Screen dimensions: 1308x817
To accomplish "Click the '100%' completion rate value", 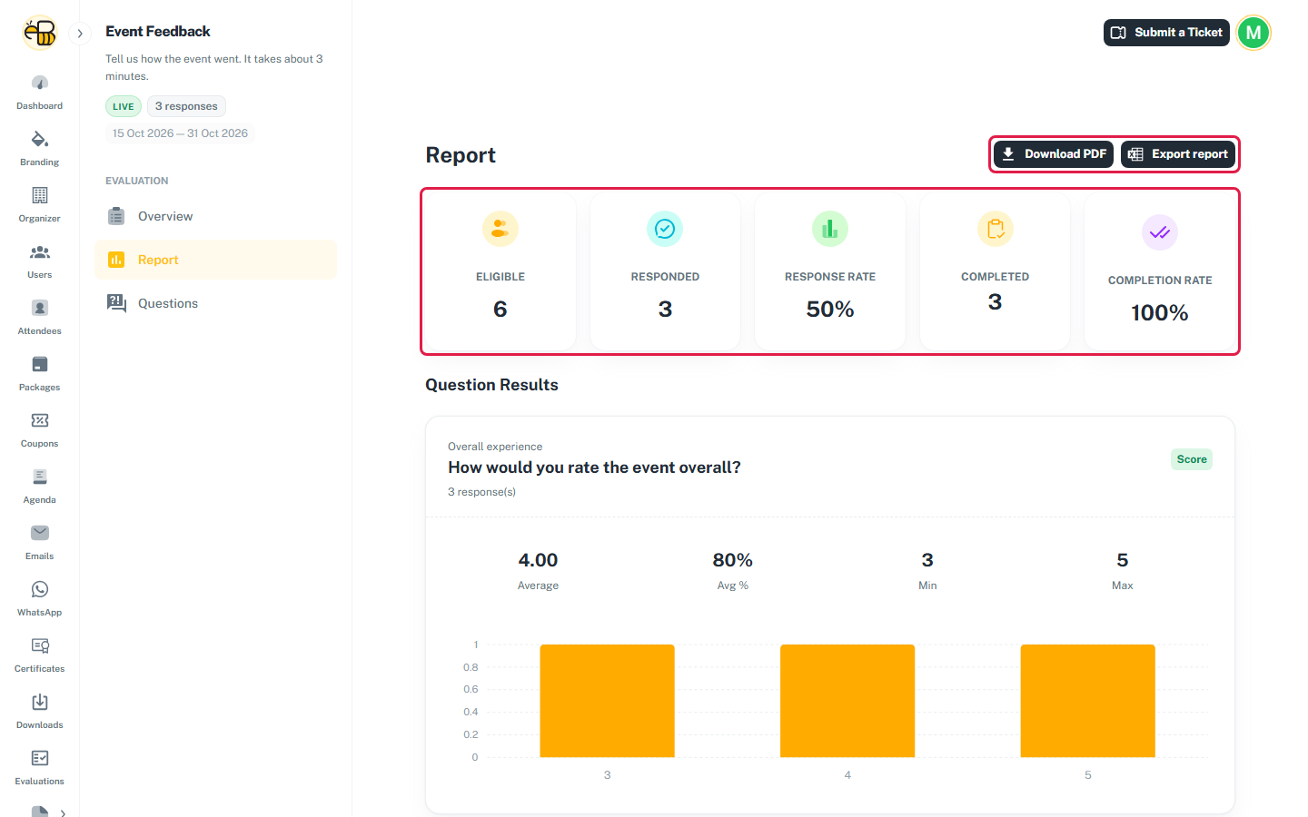I will pos(1160,313).
